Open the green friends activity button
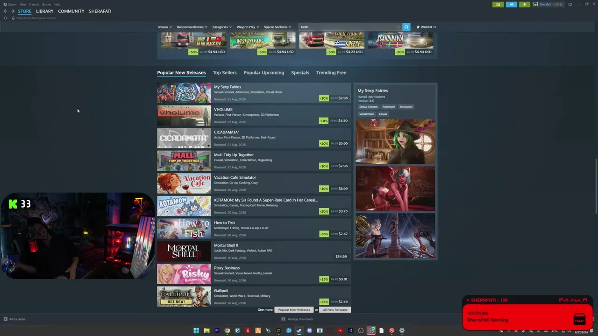The image size is (598, 336). point(498,5)
